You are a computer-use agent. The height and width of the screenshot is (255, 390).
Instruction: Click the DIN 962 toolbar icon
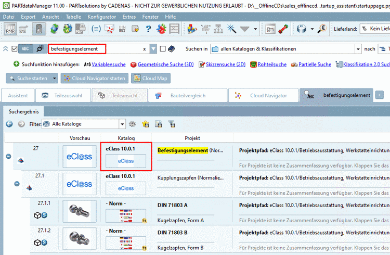pos(122,29)
